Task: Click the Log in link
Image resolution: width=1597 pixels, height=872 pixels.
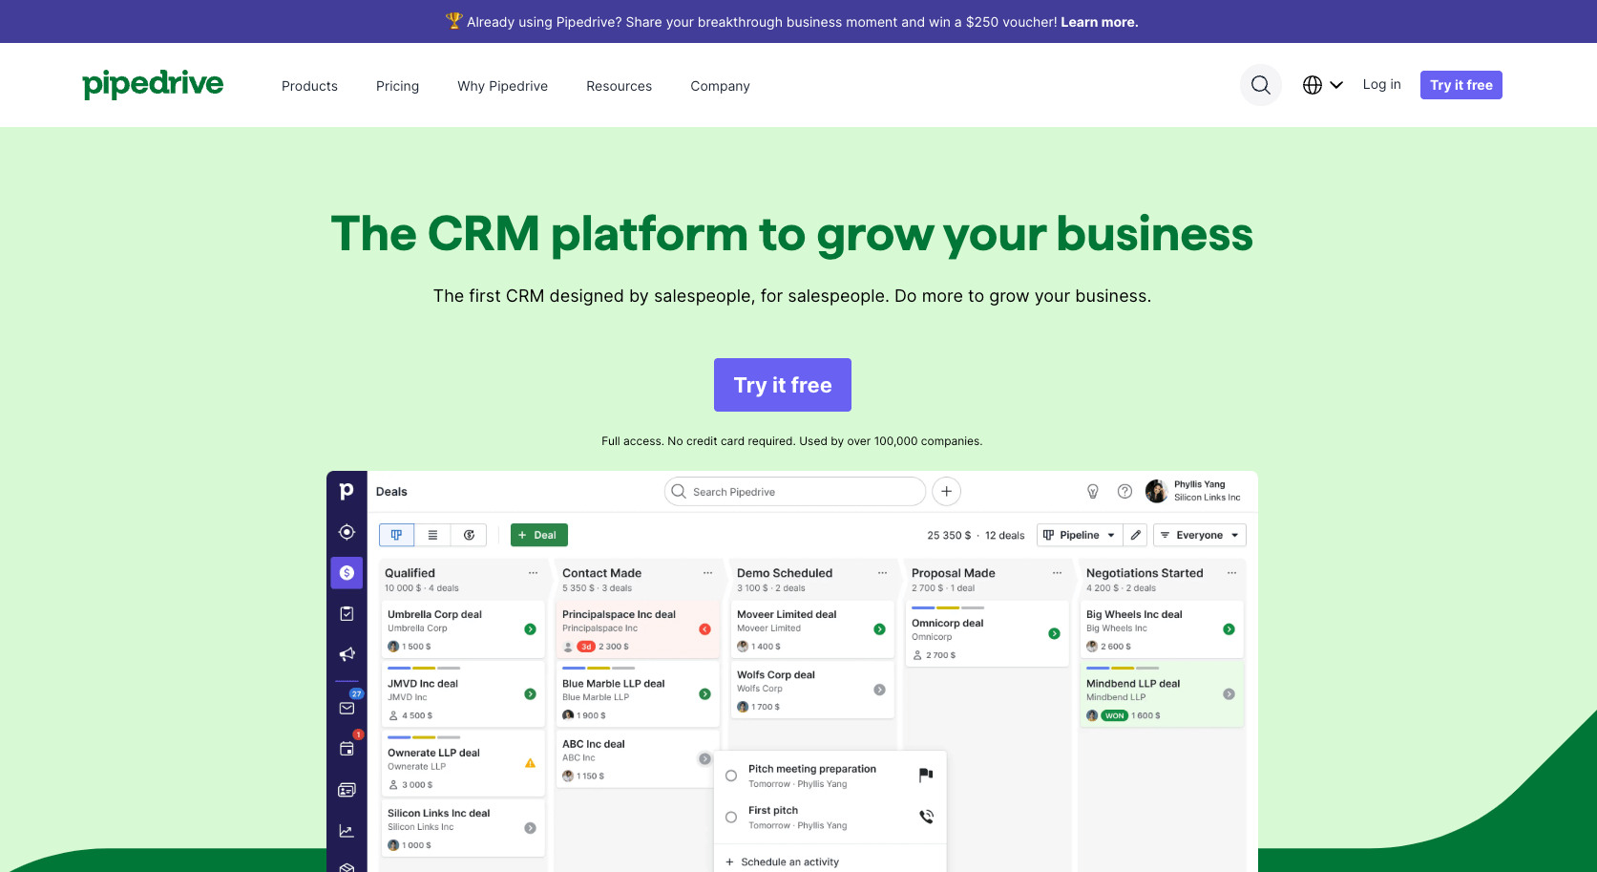Action: point(1381,84)
